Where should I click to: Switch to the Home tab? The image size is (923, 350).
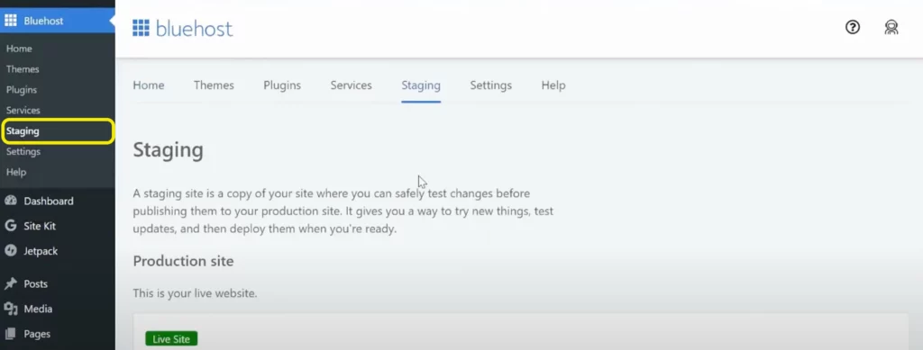coord(149,85)
